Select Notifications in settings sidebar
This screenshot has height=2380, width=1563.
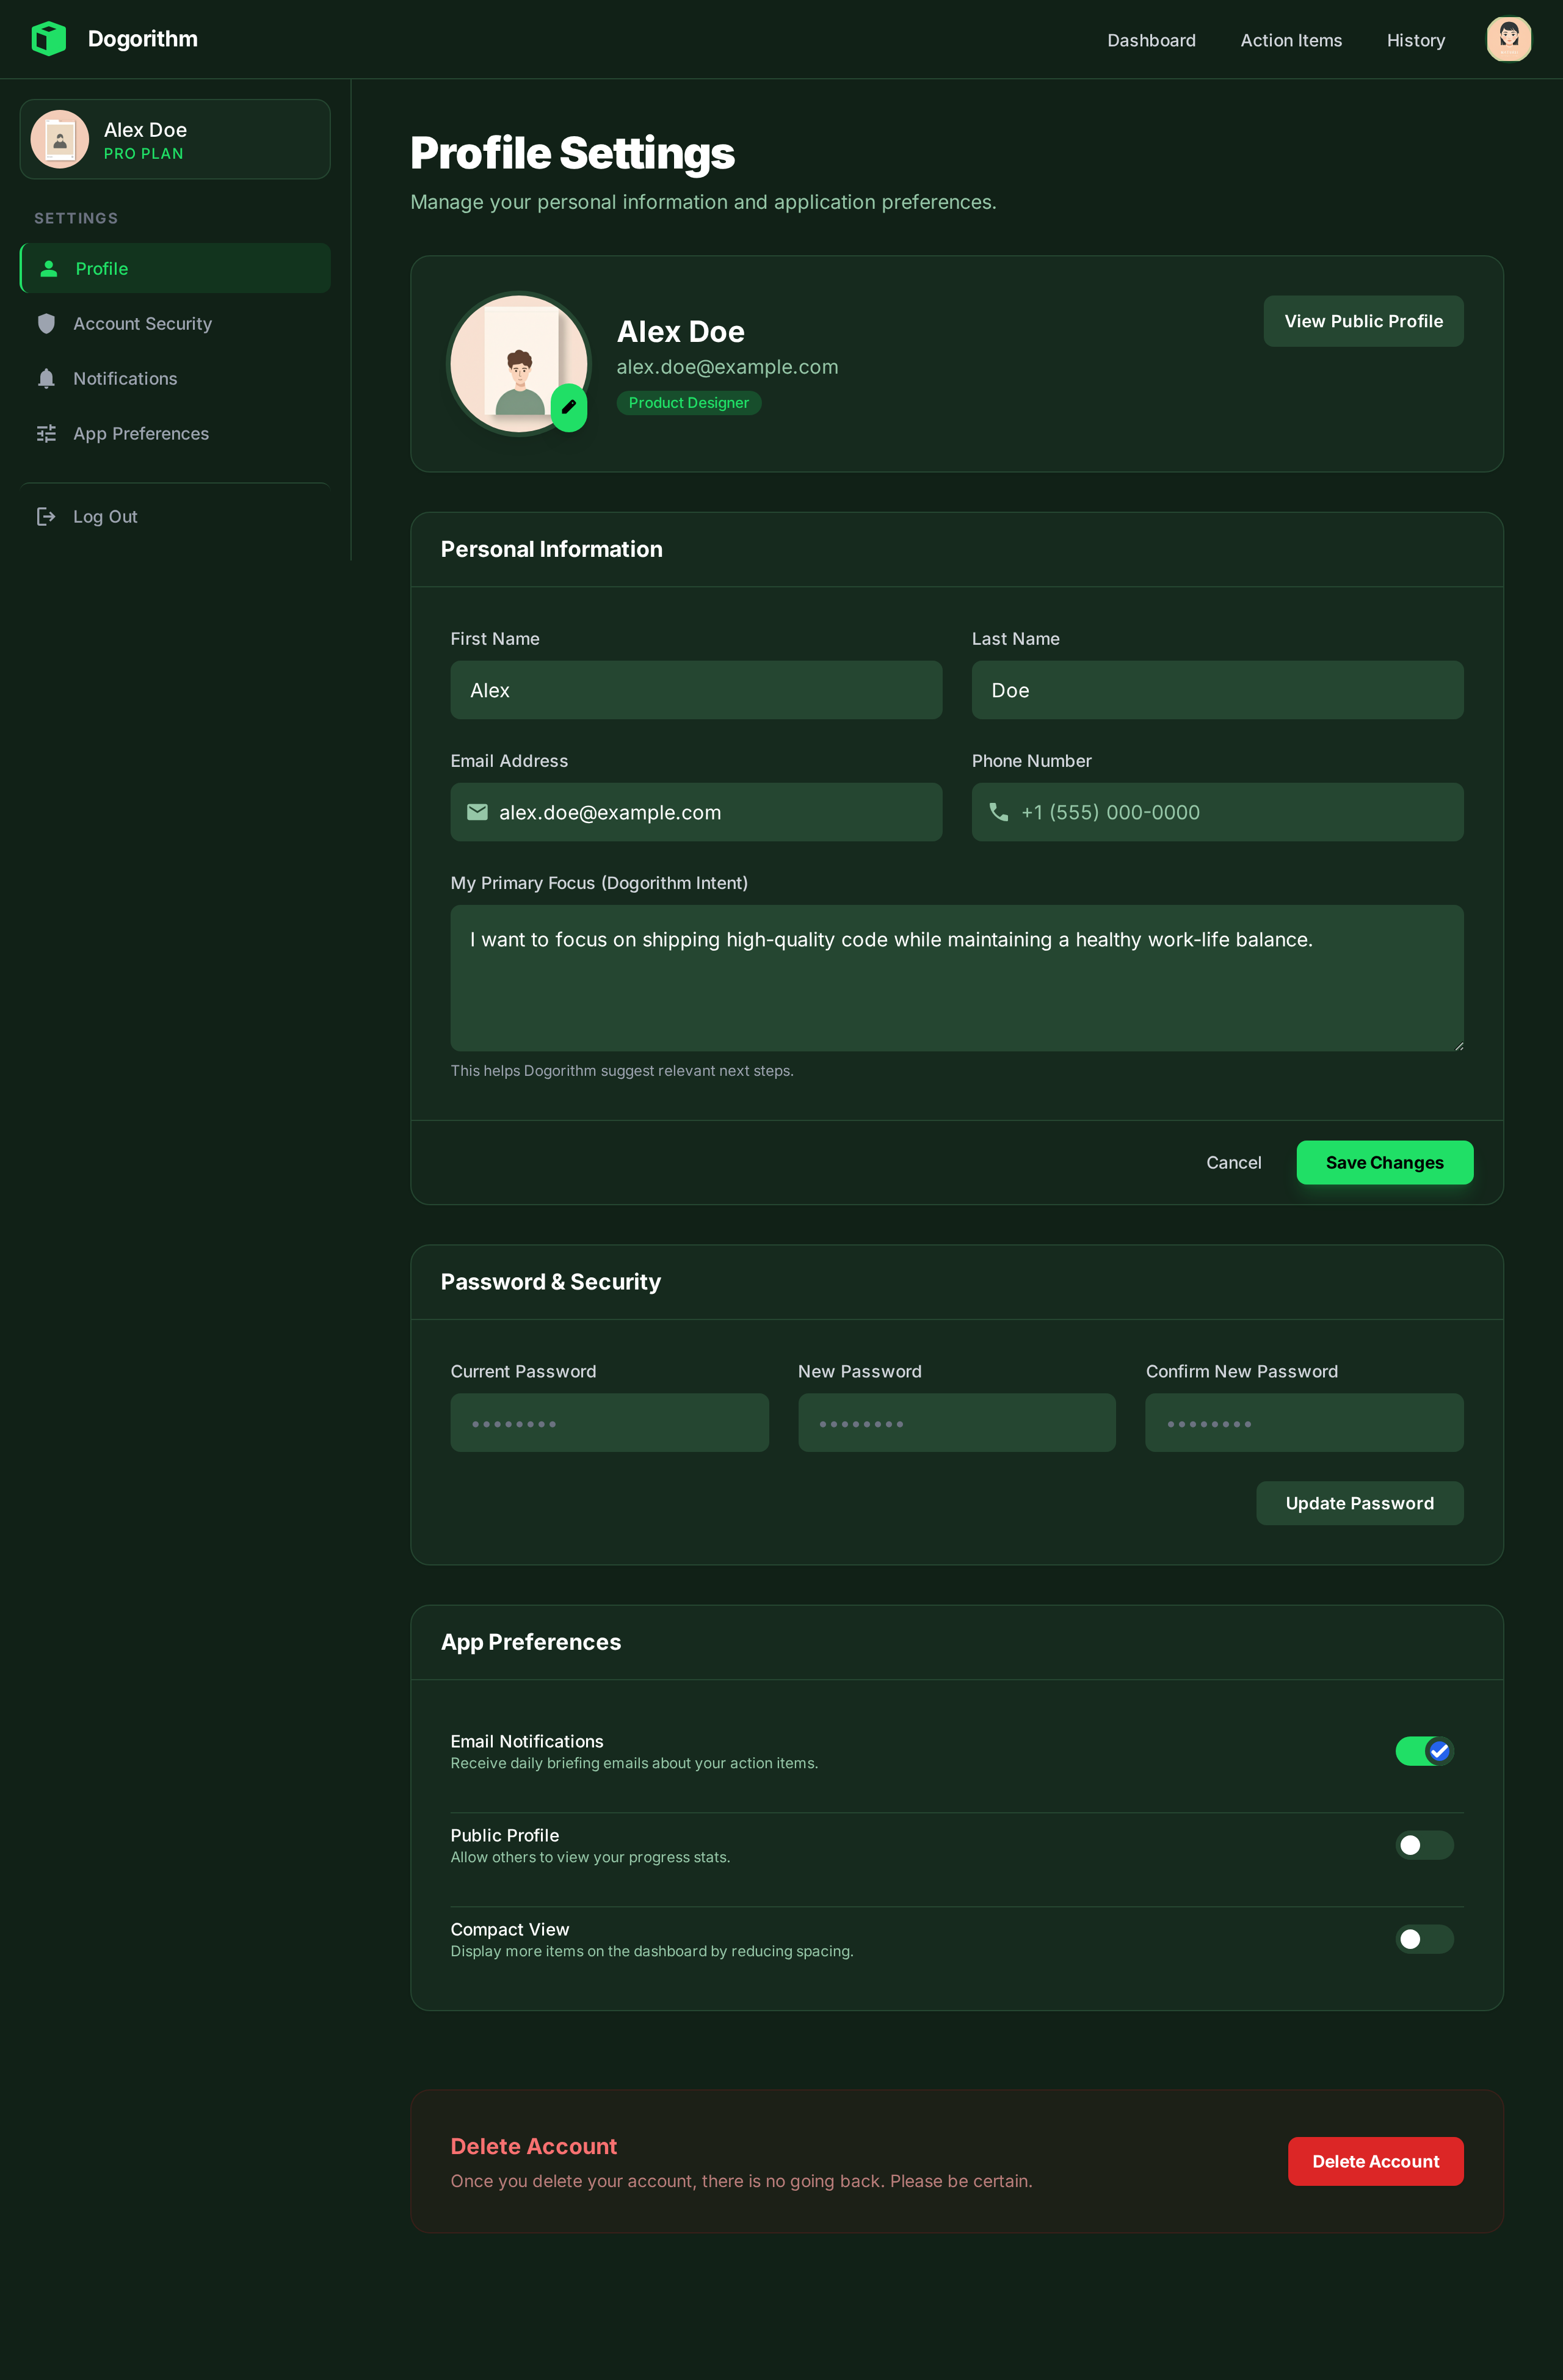(175, 378)
